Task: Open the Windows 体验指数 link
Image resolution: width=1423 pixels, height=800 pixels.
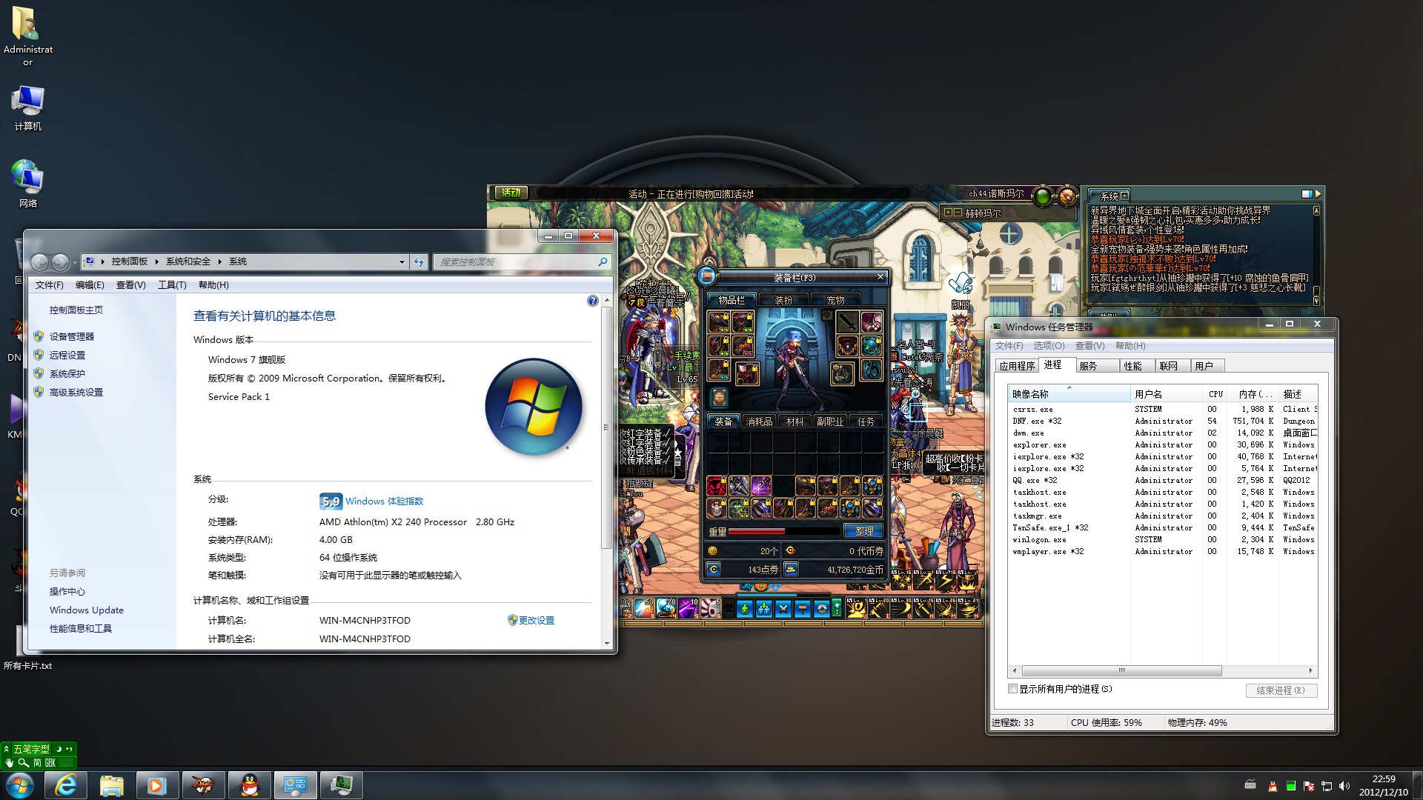Action: pos(384,501)
